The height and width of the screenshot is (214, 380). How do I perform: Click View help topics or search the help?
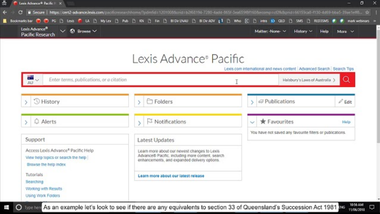pyautogui.click(x=56, y=157)
